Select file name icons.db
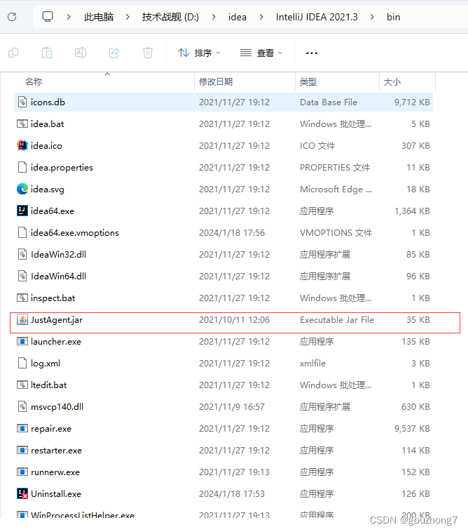The height and width of the screenshot is (532, 468). 48,102
